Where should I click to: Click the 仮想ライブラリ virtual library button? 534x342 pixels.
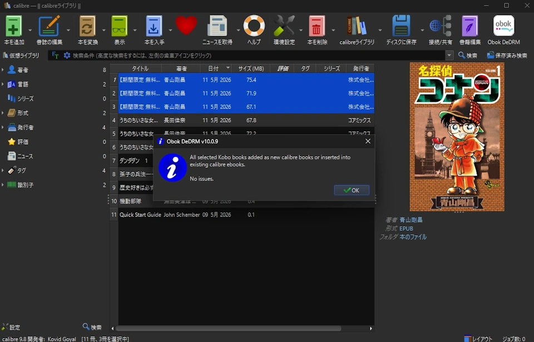pyautogui.click(x=21, y=55)
